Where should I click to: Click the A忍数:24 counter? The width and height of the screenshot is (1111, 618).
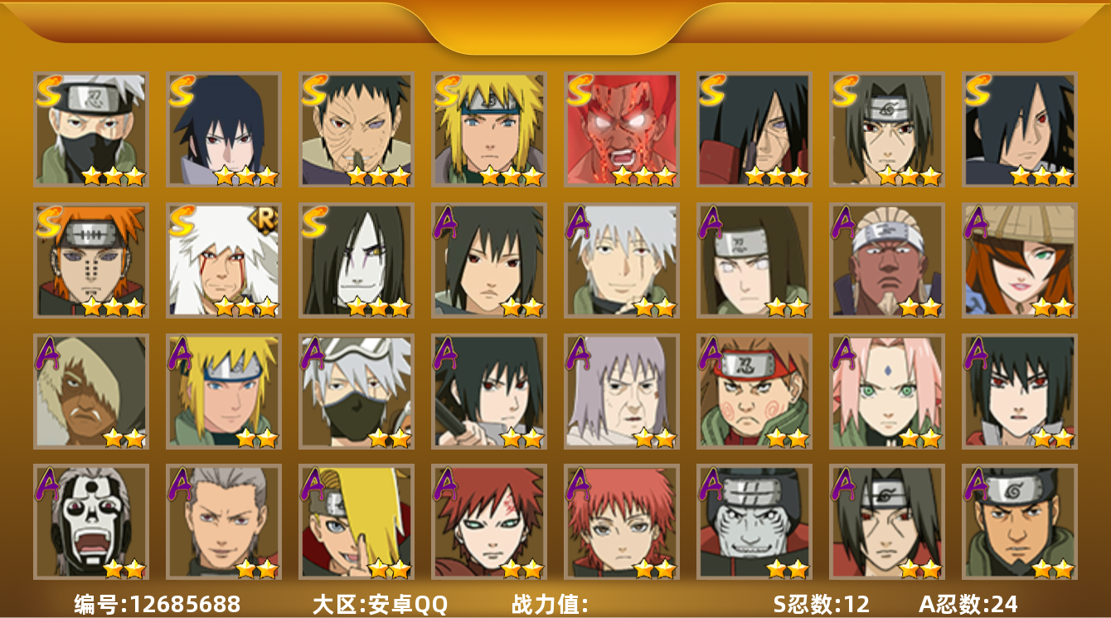tap(968, 604)
